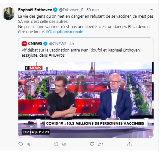Open the quoted CNEWS account name
The width and height of the screenshot is (161, 152).
(x=35, y=44)
